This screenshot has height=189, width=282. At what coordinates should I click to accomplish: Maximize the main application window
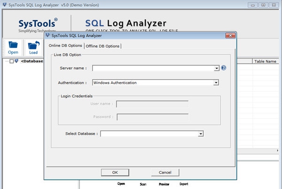click(x=263, y=5)
